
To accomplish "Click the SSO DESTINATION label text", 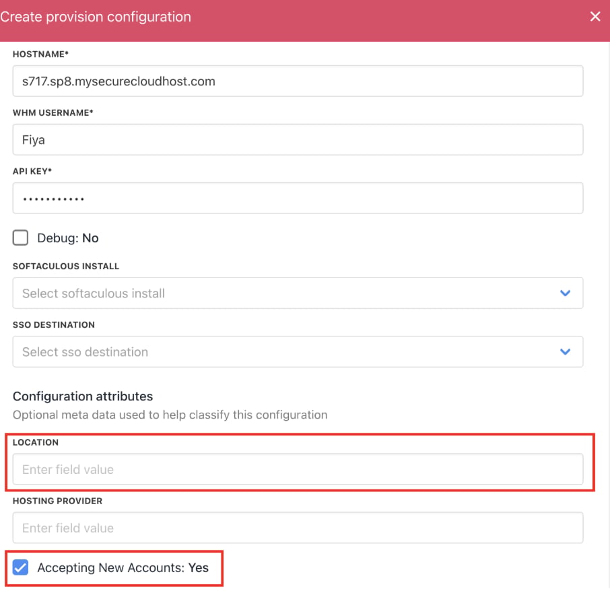I will [x=54, y=324].
